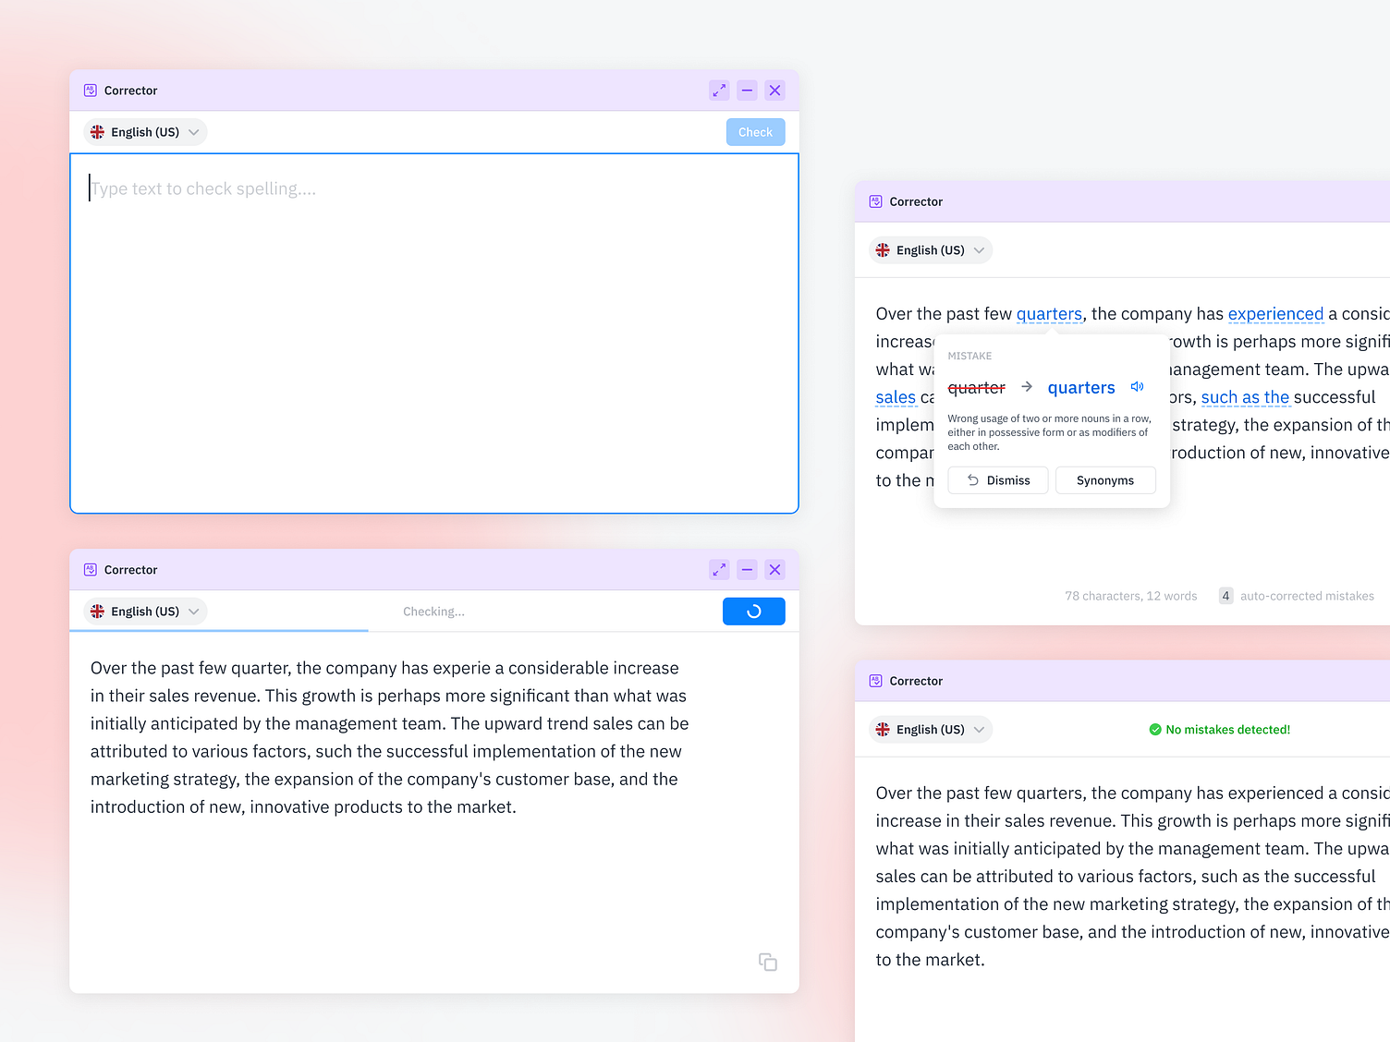Click the green check icon beside "No mistakes detected!"
1390x1042 pixels.
1154,729
